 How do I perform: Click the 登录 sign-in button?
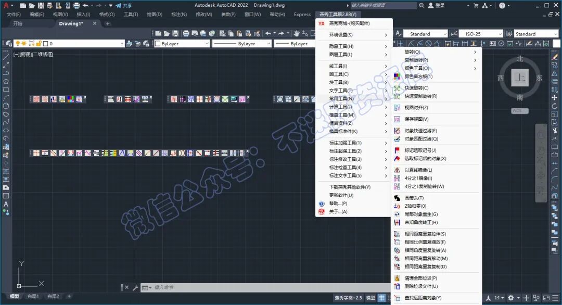pos(437,5)
